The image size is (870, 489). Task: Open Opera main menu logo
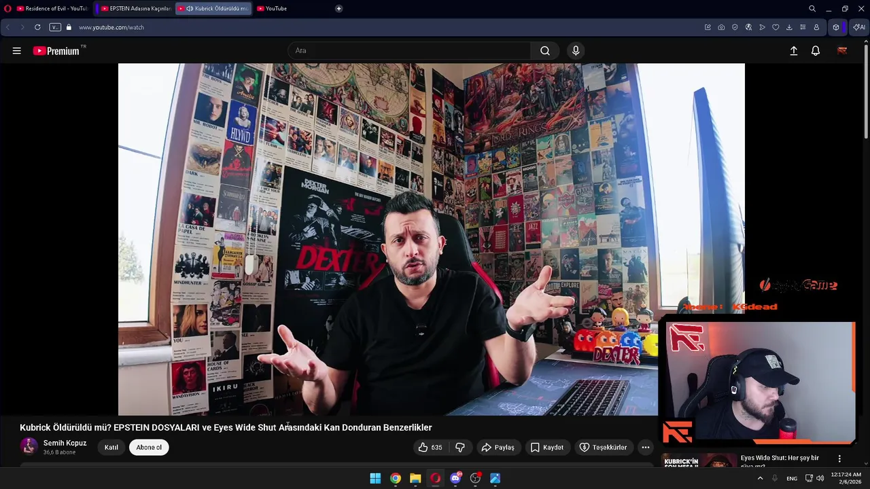[x=8, y=9]
